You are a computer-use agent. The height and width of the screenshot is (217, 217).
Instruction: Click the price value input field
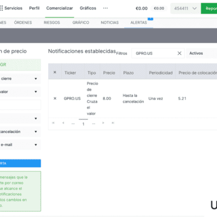[x=20, y=105]
